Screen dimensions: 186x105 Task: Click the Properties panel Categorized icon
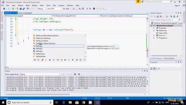pyautogui.click(x=151, y=69)
